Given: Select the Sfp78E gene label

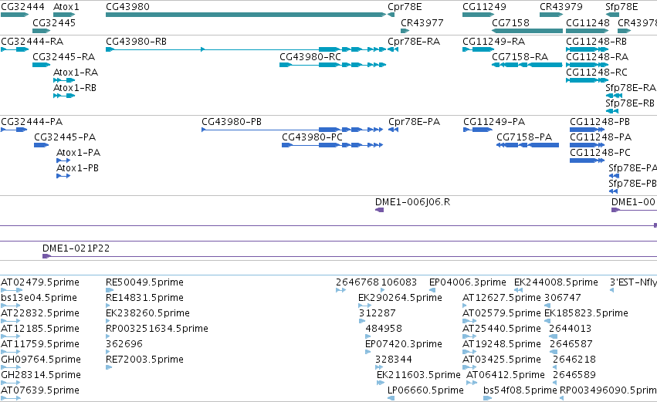Looking at the screenshot, I should (x=621, y=7).
